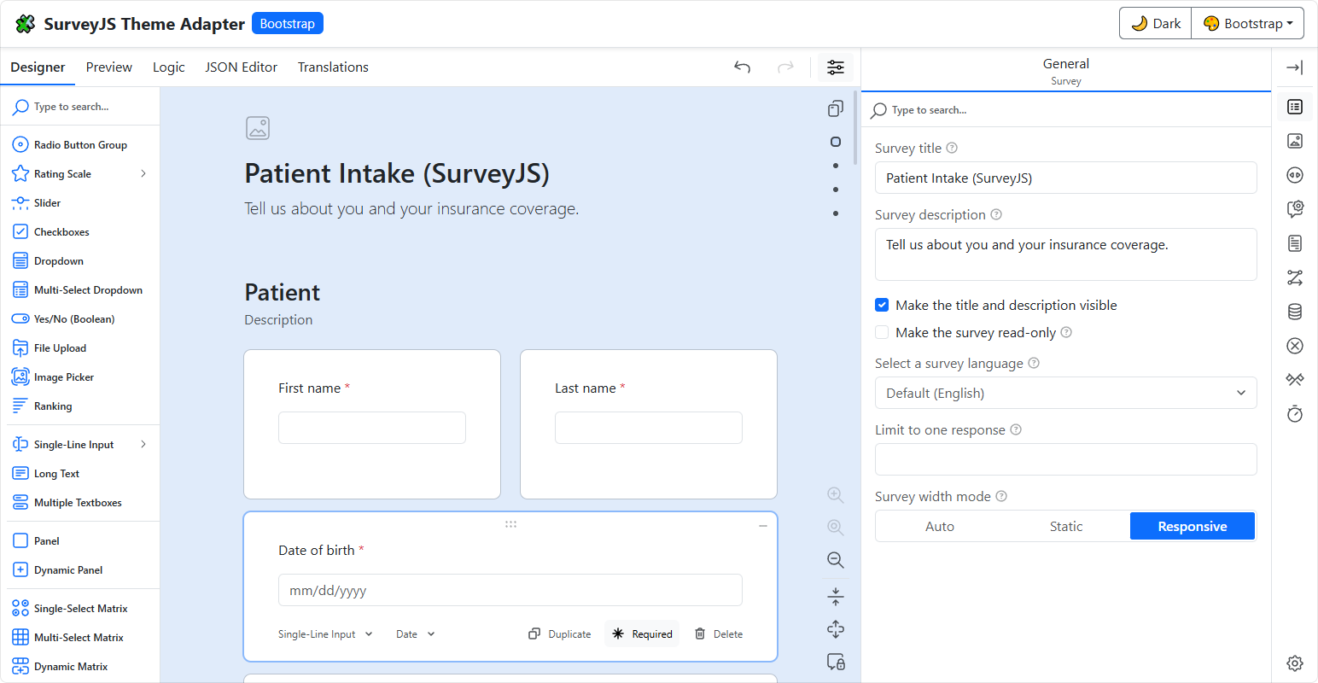The height and width of the screenshot is (683, 1318).
Task: Click the Date of birth date input
Action: (510, 590)
